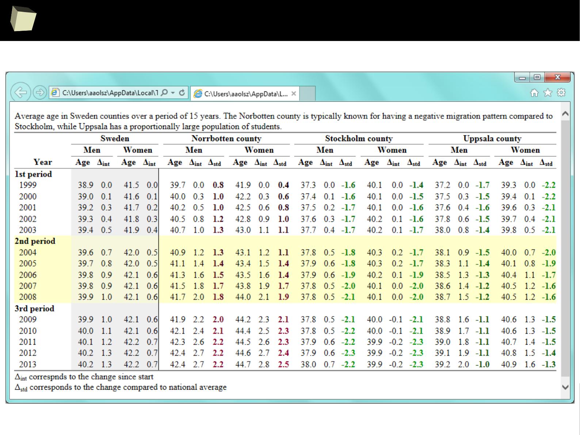The image size is (580, 435).
Task: Click the browser Back arrow button
Action: click(20, 92)
